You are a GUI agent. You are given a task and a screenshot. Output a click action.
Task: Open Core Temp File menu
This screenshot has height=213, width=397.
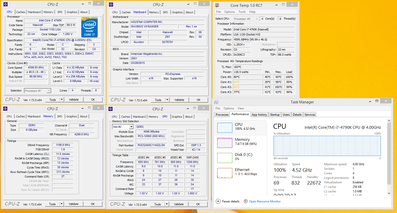(219, 12)
